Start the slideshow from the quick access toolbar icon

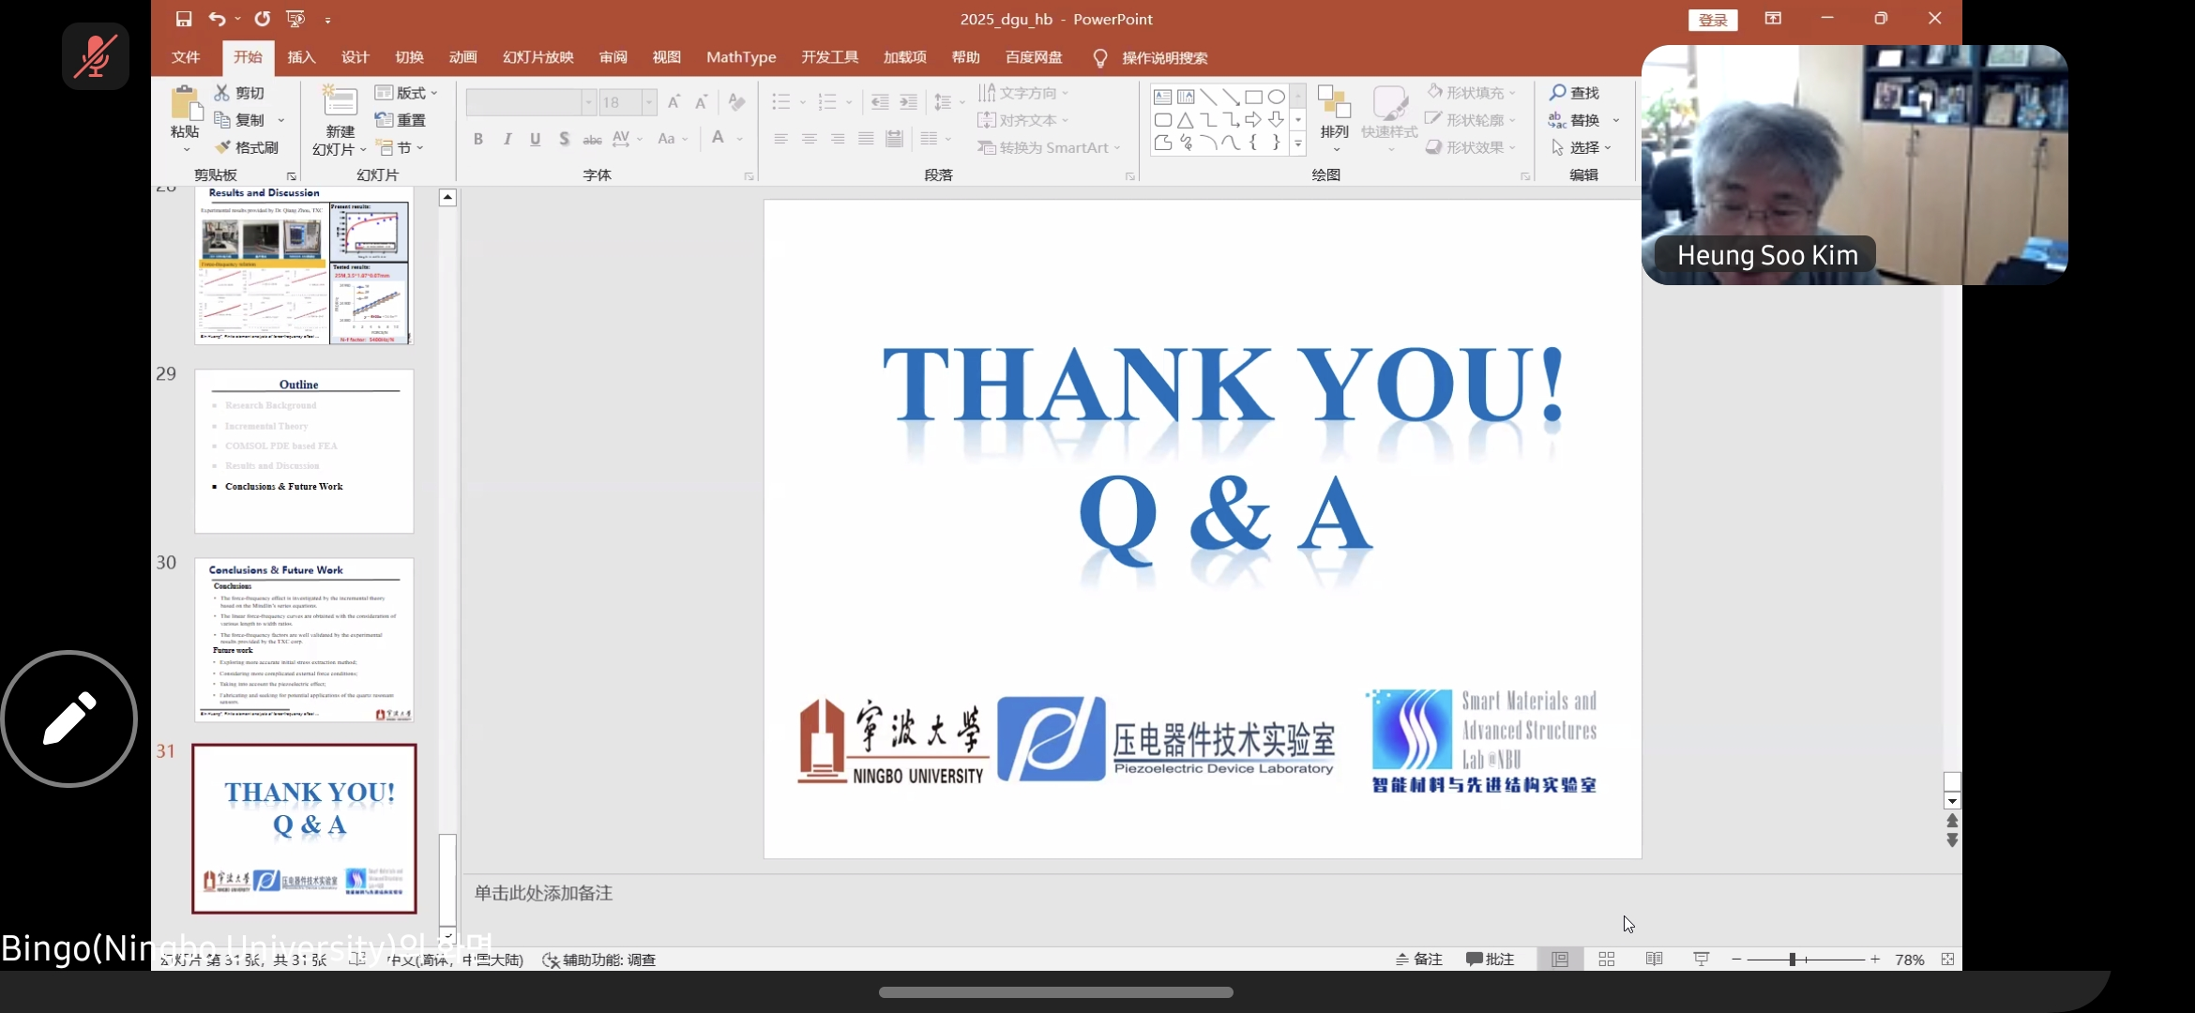click(x=295, y=19)
